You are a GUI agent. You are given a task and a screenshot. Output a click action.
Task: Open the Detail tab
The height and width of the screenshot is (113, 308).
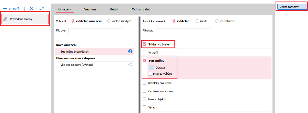tap(114, 9)
